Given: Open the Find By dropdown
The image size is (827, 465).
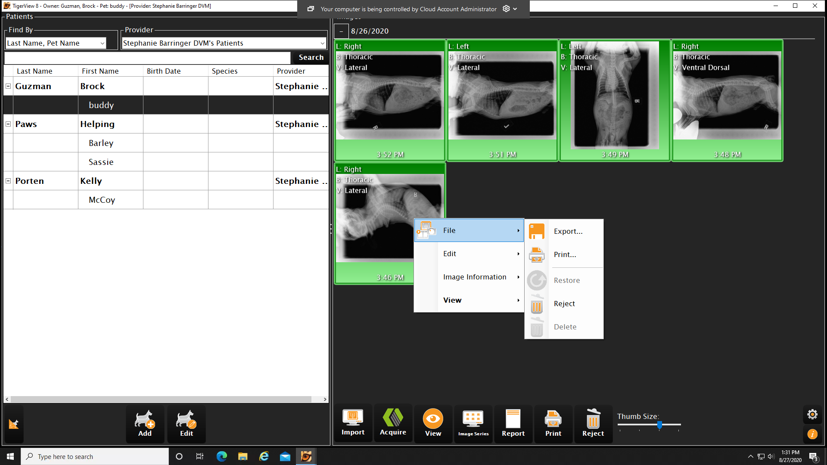Looking at the screenshot, I should tap(102, 43).
